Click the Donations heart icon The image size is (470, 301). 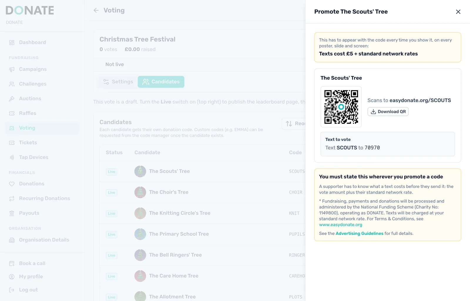[12, 184]
